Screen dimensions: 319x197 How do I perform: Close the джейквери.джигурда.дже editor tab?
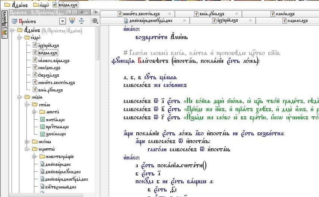(184, 20)
